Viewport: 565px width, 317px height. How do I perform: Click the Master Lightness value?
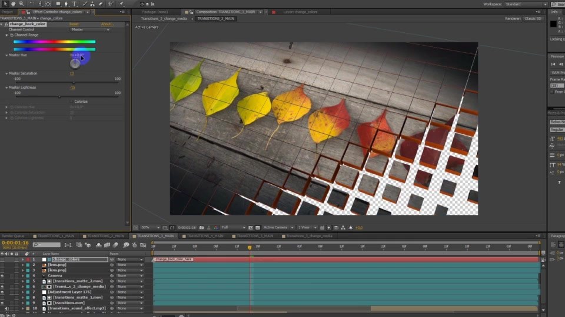(x=72, y=87)
